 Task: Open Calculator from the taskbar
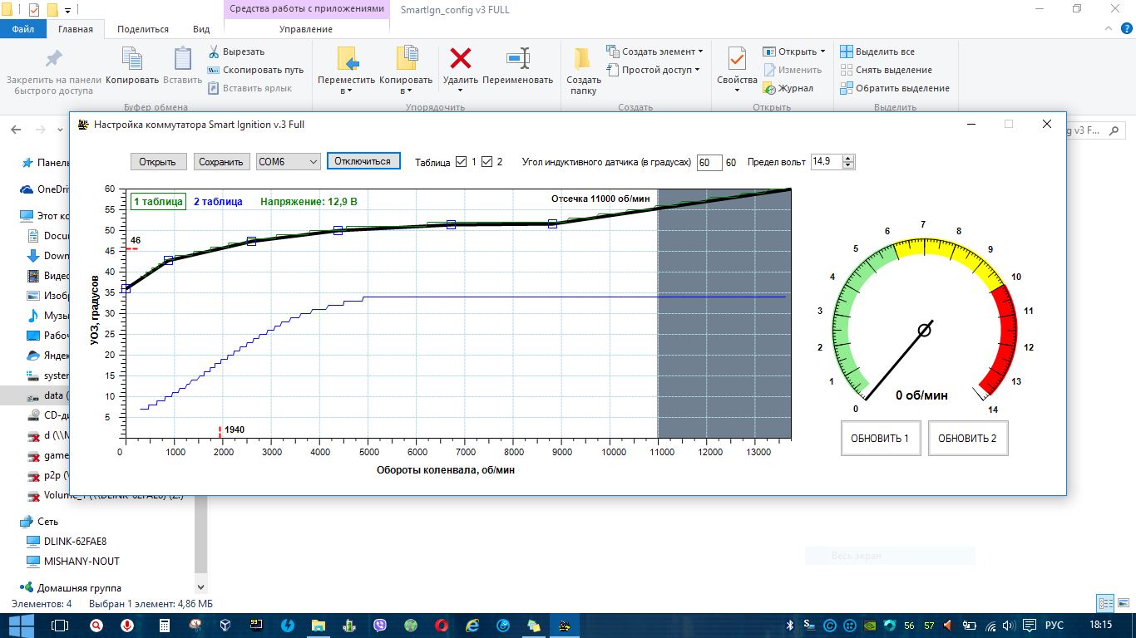165,626
